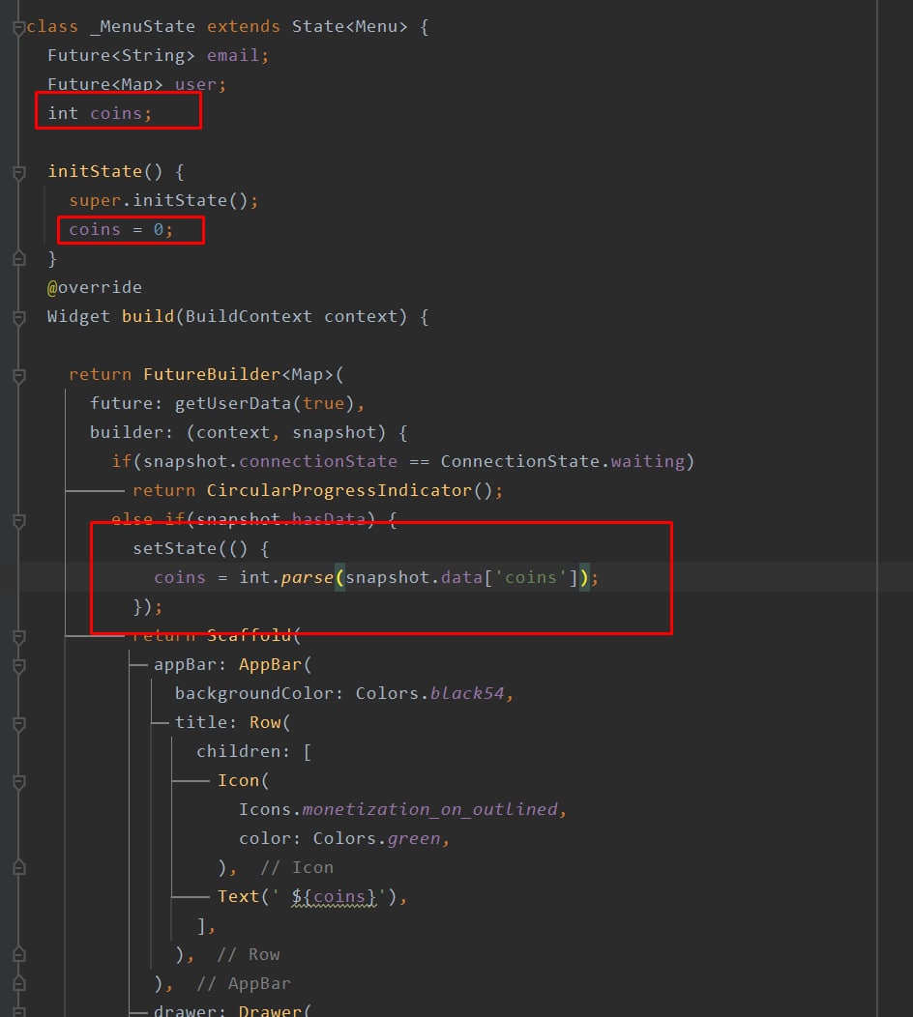The image size is (913, 1017).
Task: Click the Future<String> type
Action: (121, 56)
